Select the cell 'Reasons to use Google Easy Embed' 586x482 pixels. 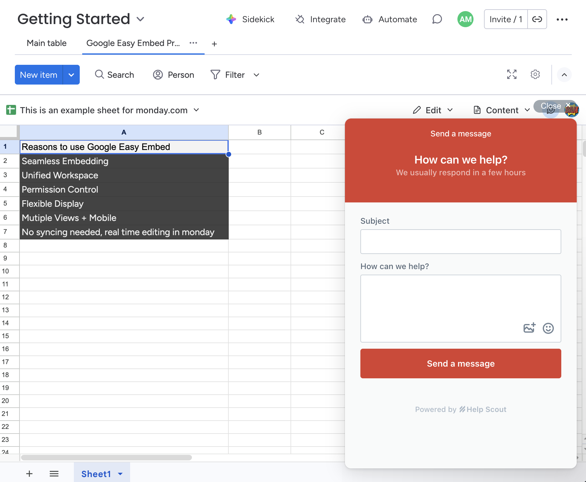point(124,147)
